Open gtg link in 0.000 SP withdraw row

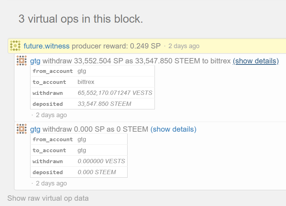point(35,129)
